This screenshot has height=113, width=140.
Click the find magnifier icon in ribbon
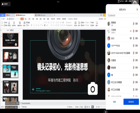coord(91,22)
